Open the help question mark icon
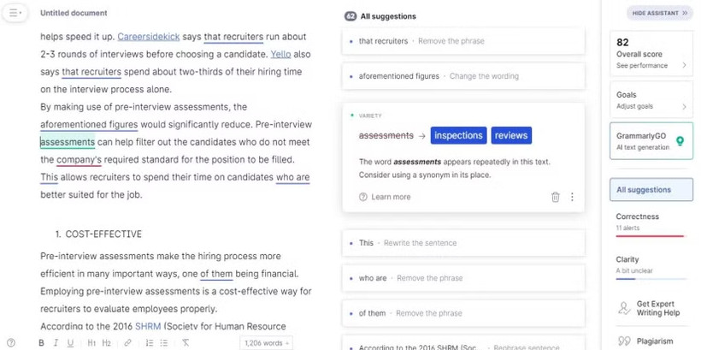This screenshot has height=350, width=701. click(11, 343)
